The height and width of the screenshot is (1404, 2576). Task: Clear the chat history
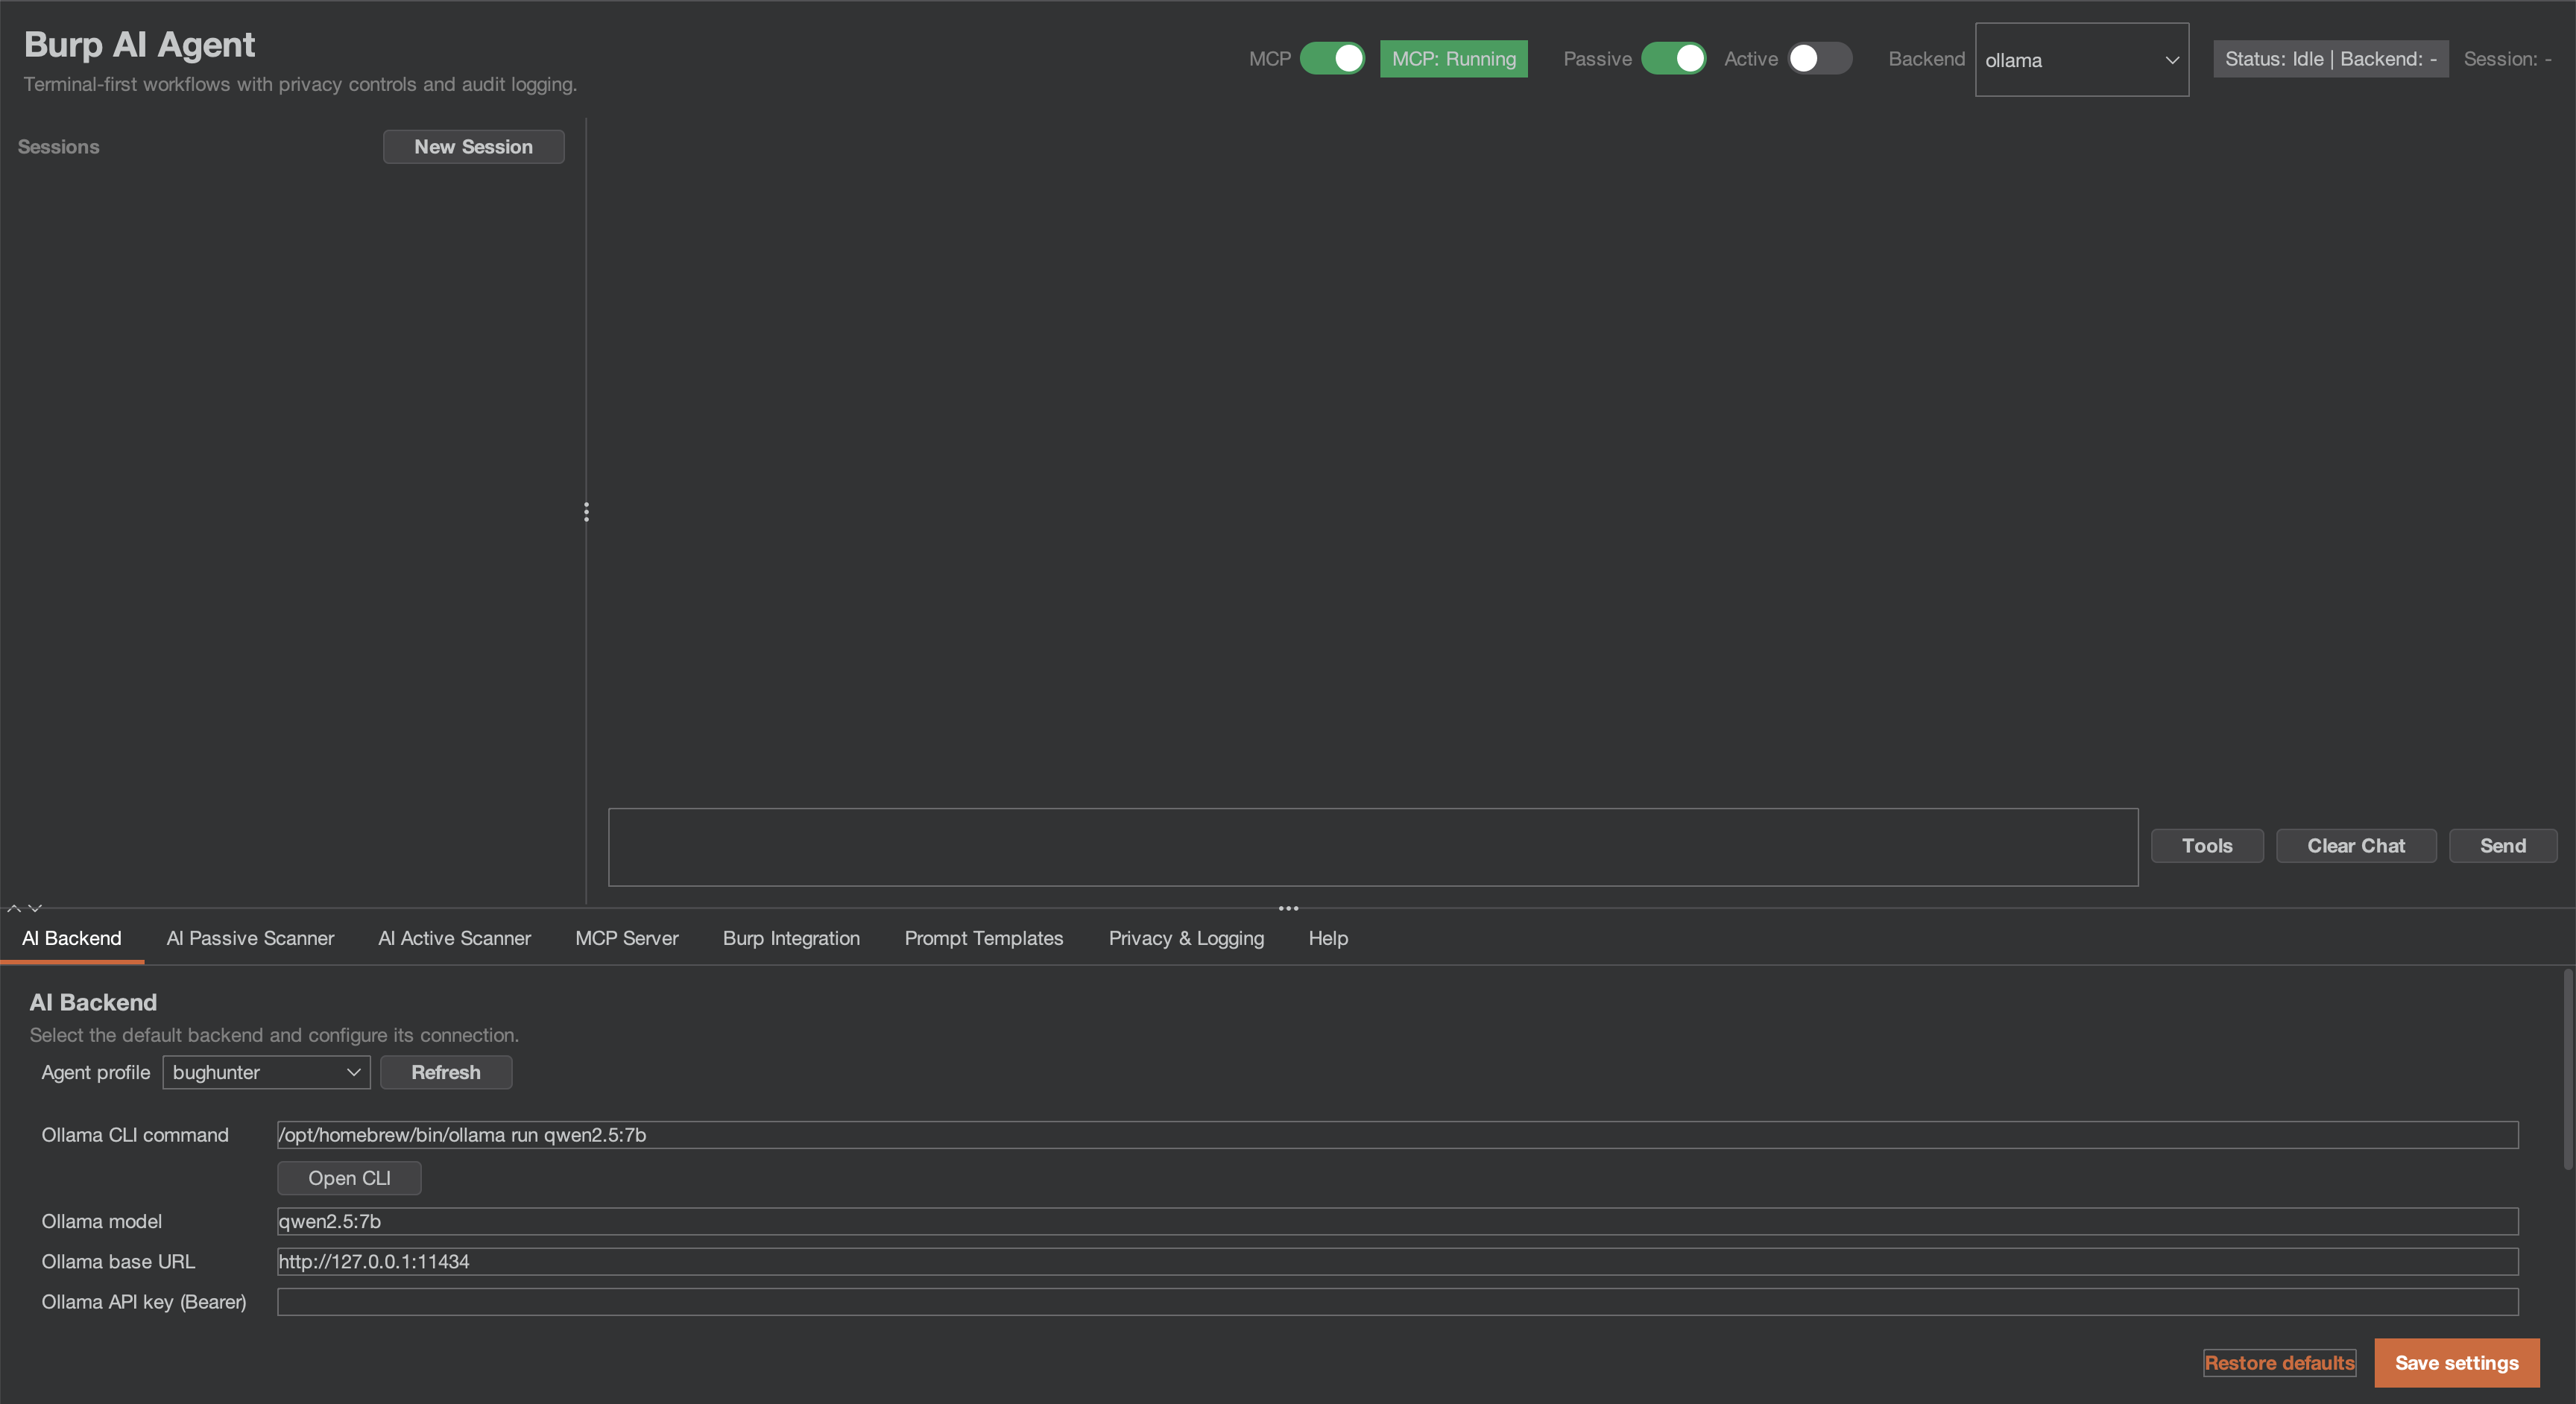point(2356,845)
